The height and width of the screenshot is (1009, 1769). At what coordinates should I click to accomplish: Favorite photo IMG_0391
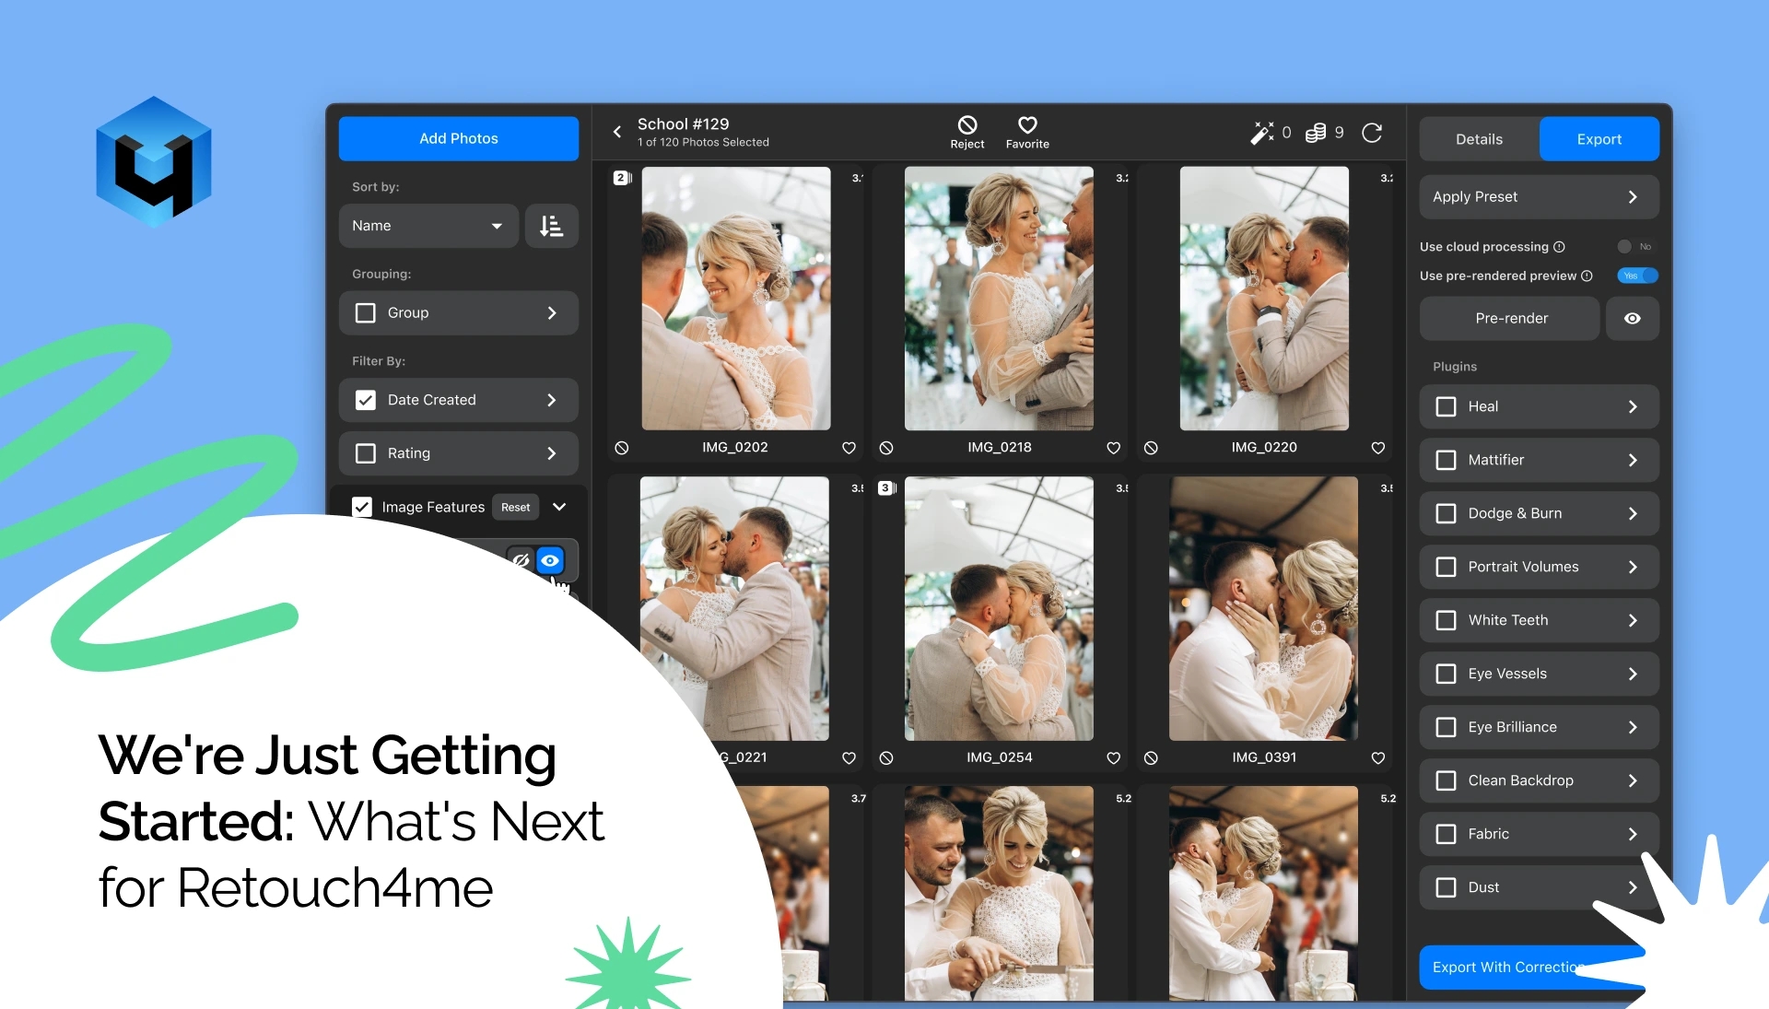(x=1378, y=757)
